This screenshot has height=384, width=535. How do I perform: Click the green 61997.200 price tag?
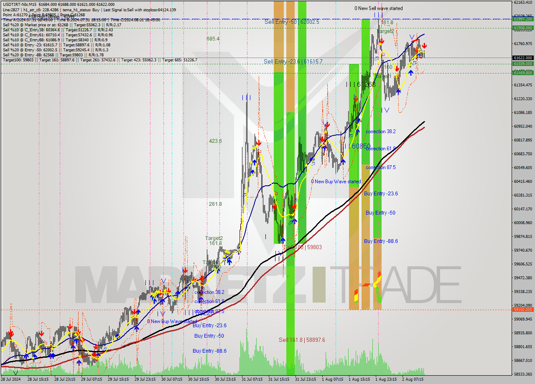coord(522,19)
